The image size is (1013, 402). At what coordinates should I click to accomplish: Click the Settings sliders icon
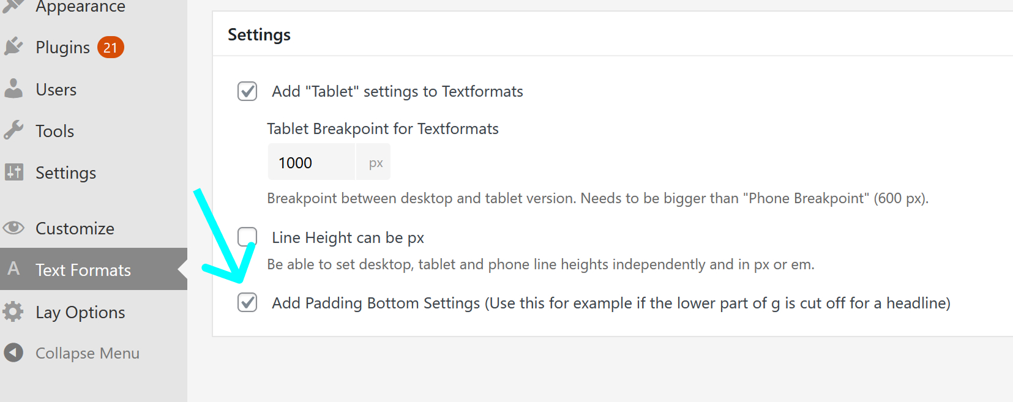(13, 172)
